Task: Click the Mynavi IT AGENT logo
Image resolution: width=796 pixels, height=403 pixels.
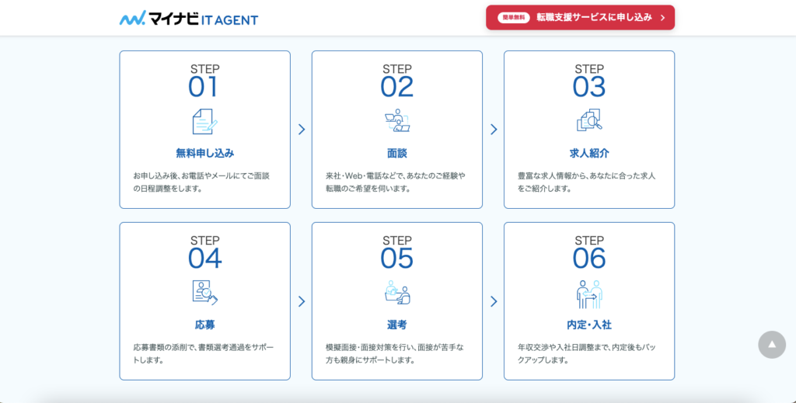Action: click(x=188, y=18)
